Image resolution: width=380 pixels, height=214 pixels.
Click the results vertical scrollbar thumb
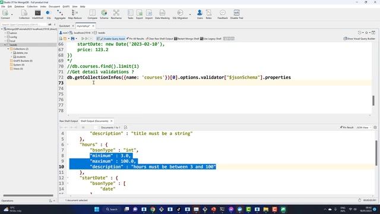[x=376, y=153]
